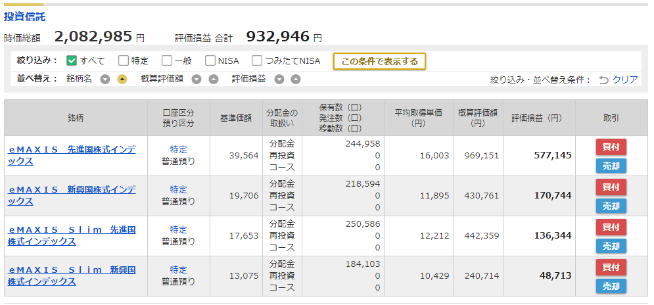Click the average cost value 10,429
Viewport: 654px width, 305px height.
[434, 276]
